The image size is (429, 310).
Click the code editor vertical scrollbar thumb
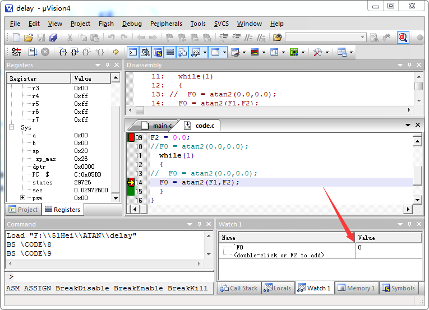coord(418,175)
